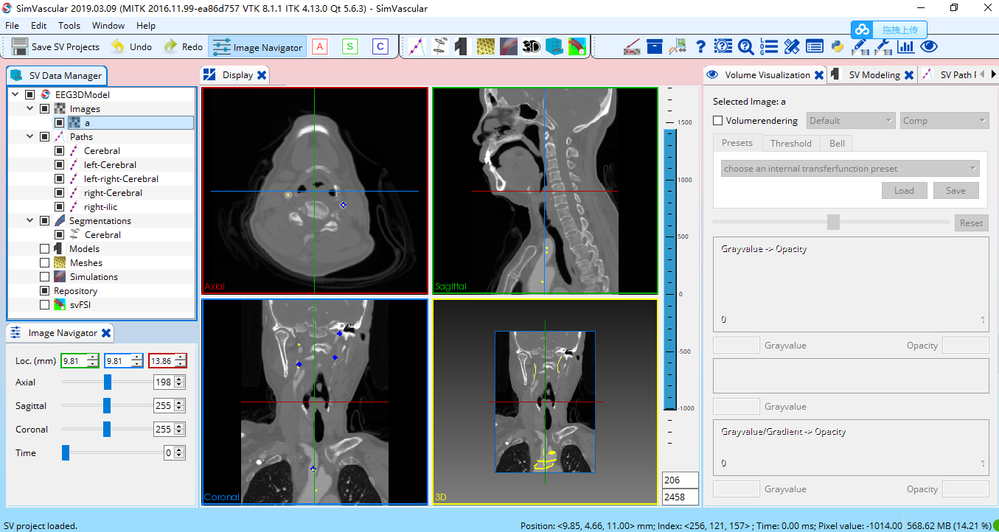
Task: Open the Comp dropdown
Action: click(x=944, y=121)
